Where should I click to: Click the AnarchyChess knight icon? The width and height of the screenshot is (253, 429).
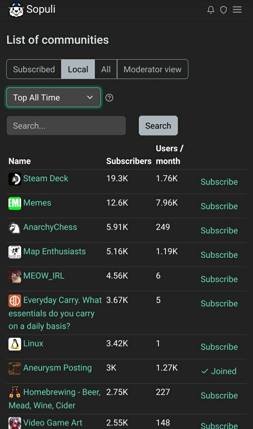coord(15,228)
